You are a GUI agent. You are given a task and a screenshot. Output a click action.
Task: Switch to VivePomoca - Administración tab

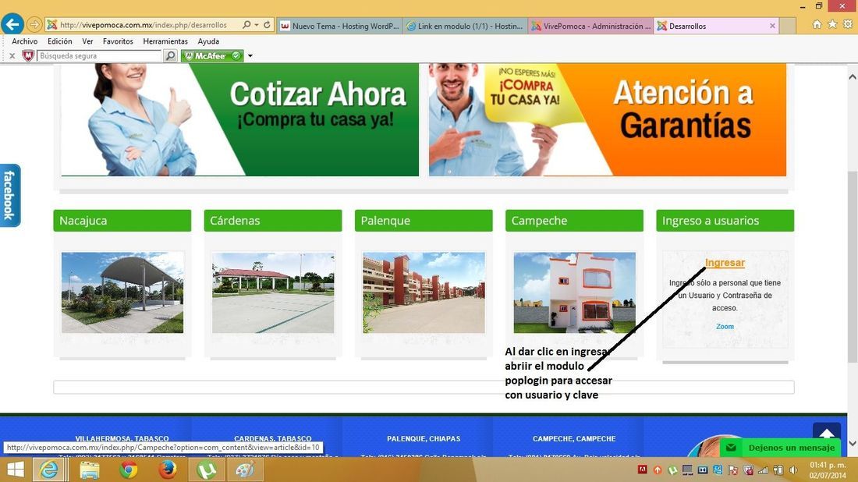[x=591, y=26]
